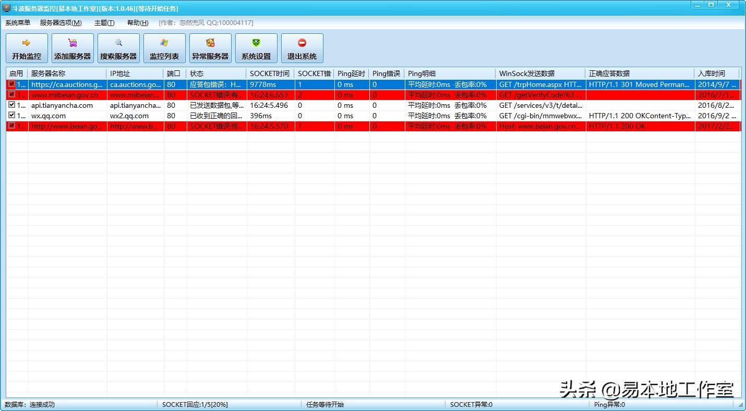Expand the 帮助(H) help menu
The height and width of the screenshot is (411, 746).
coord(138,23)
